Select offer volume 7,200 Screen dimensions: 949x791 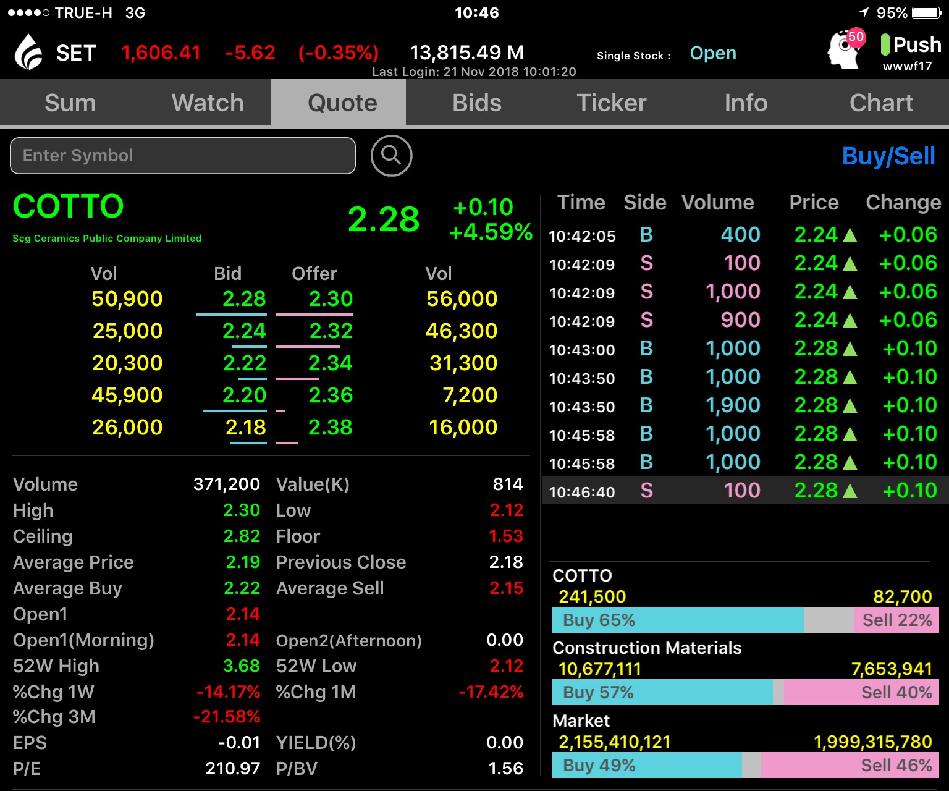click(470, 395)
